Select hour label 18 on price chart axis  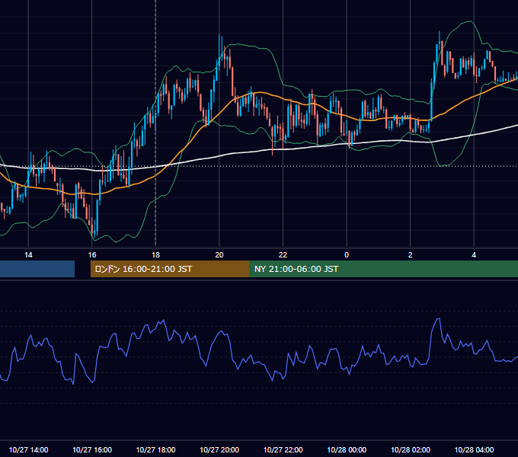[155, 255]
